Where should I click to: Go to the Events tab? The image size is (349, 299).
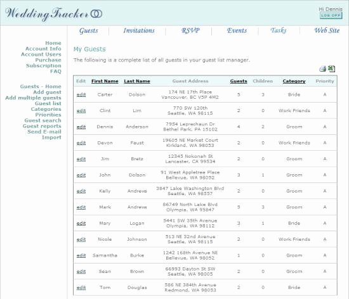[x=237, y=30]
